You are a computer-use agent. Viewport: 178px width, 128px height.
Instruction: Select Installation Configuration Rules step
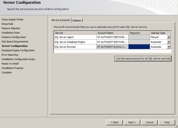tap(18, 59)
